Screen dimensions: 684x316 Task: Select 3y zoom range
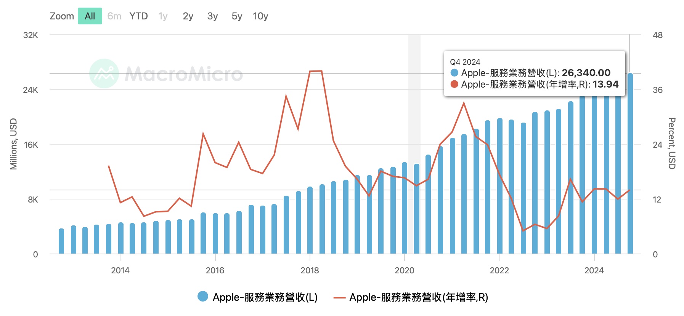coord(212,16)
